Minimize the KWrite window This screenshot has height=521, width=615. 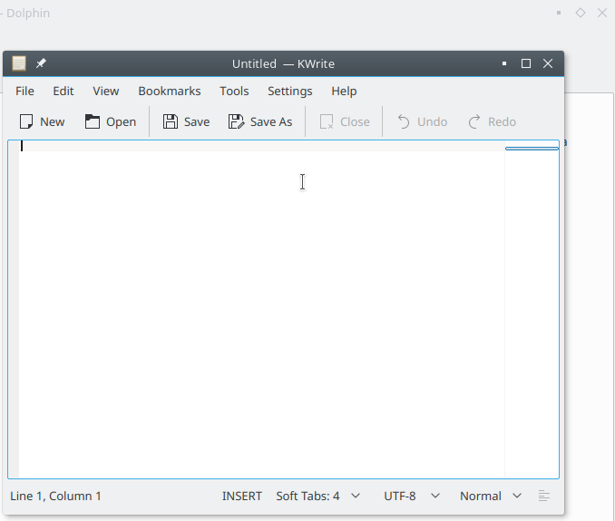[x=504, y=63]
